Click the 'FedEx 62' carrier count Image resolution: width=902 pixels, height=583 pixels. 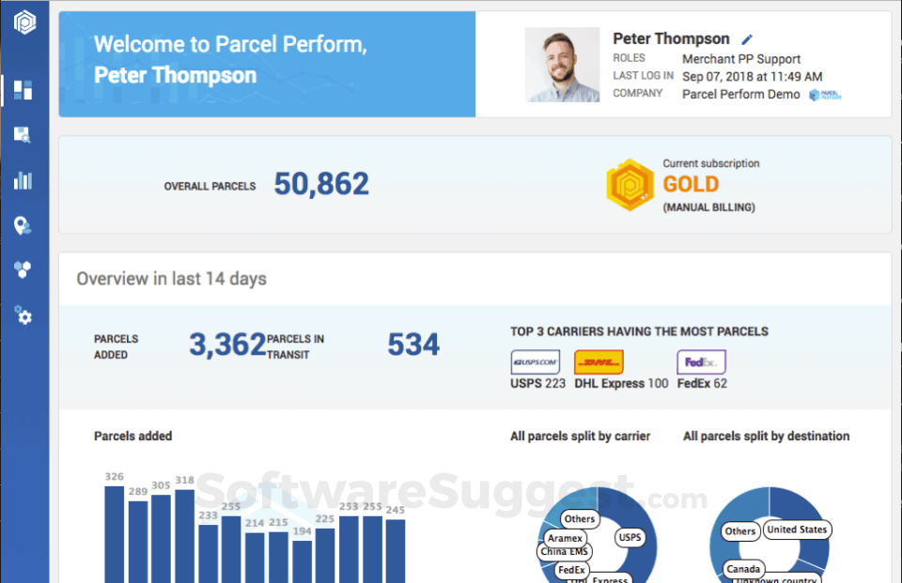point(702,383)
